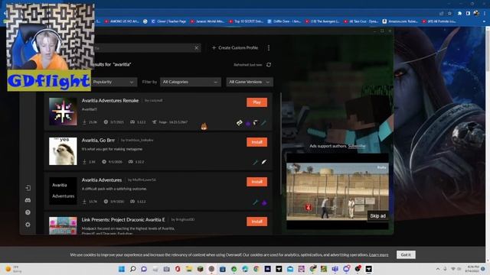
Task: Bookmark this page with the browser star icon
Action: tap(449, 14)
